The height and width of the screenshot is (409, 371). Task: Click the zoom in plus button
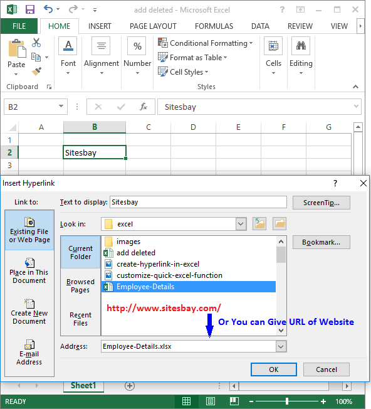pyautogui.click(x=323, y=401)
